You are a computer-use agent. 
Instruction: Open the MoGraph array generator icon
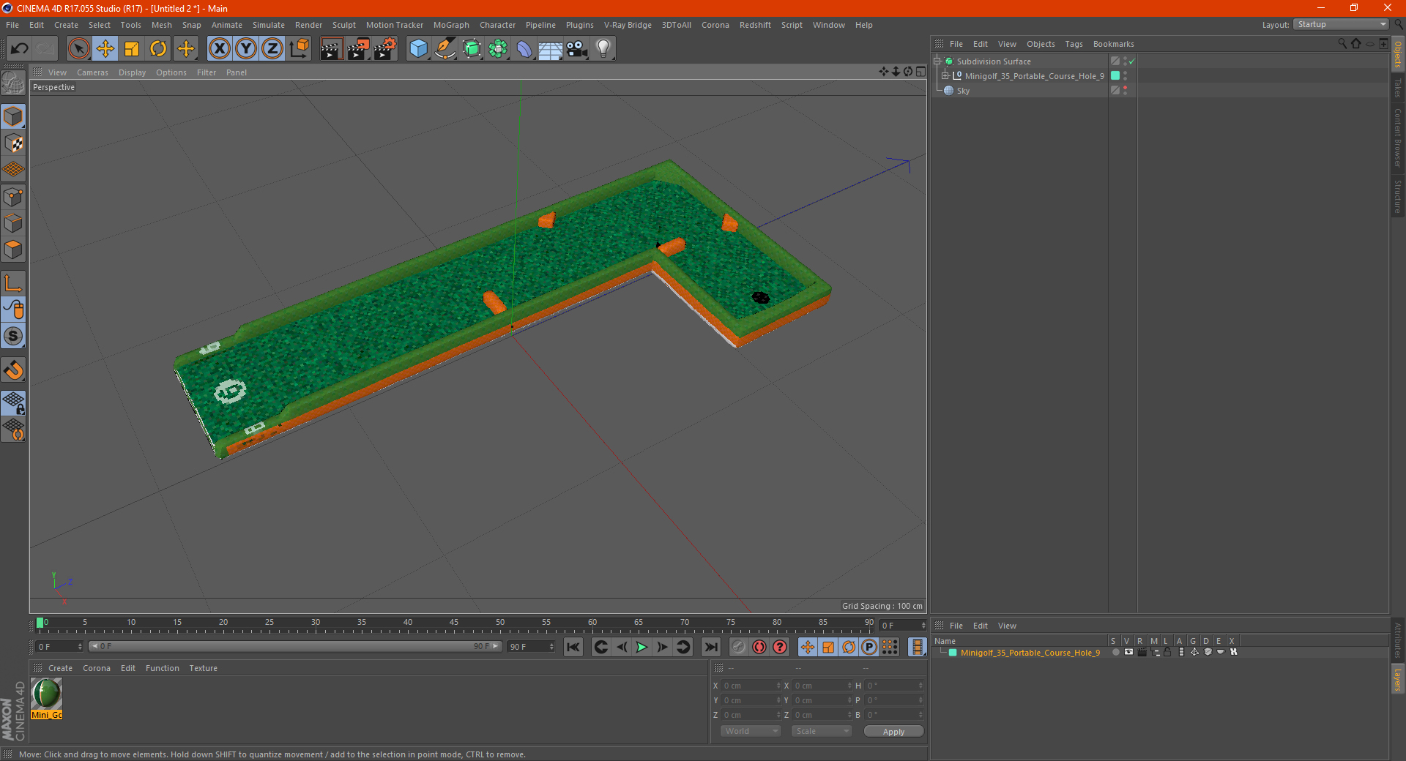(498, 49)
